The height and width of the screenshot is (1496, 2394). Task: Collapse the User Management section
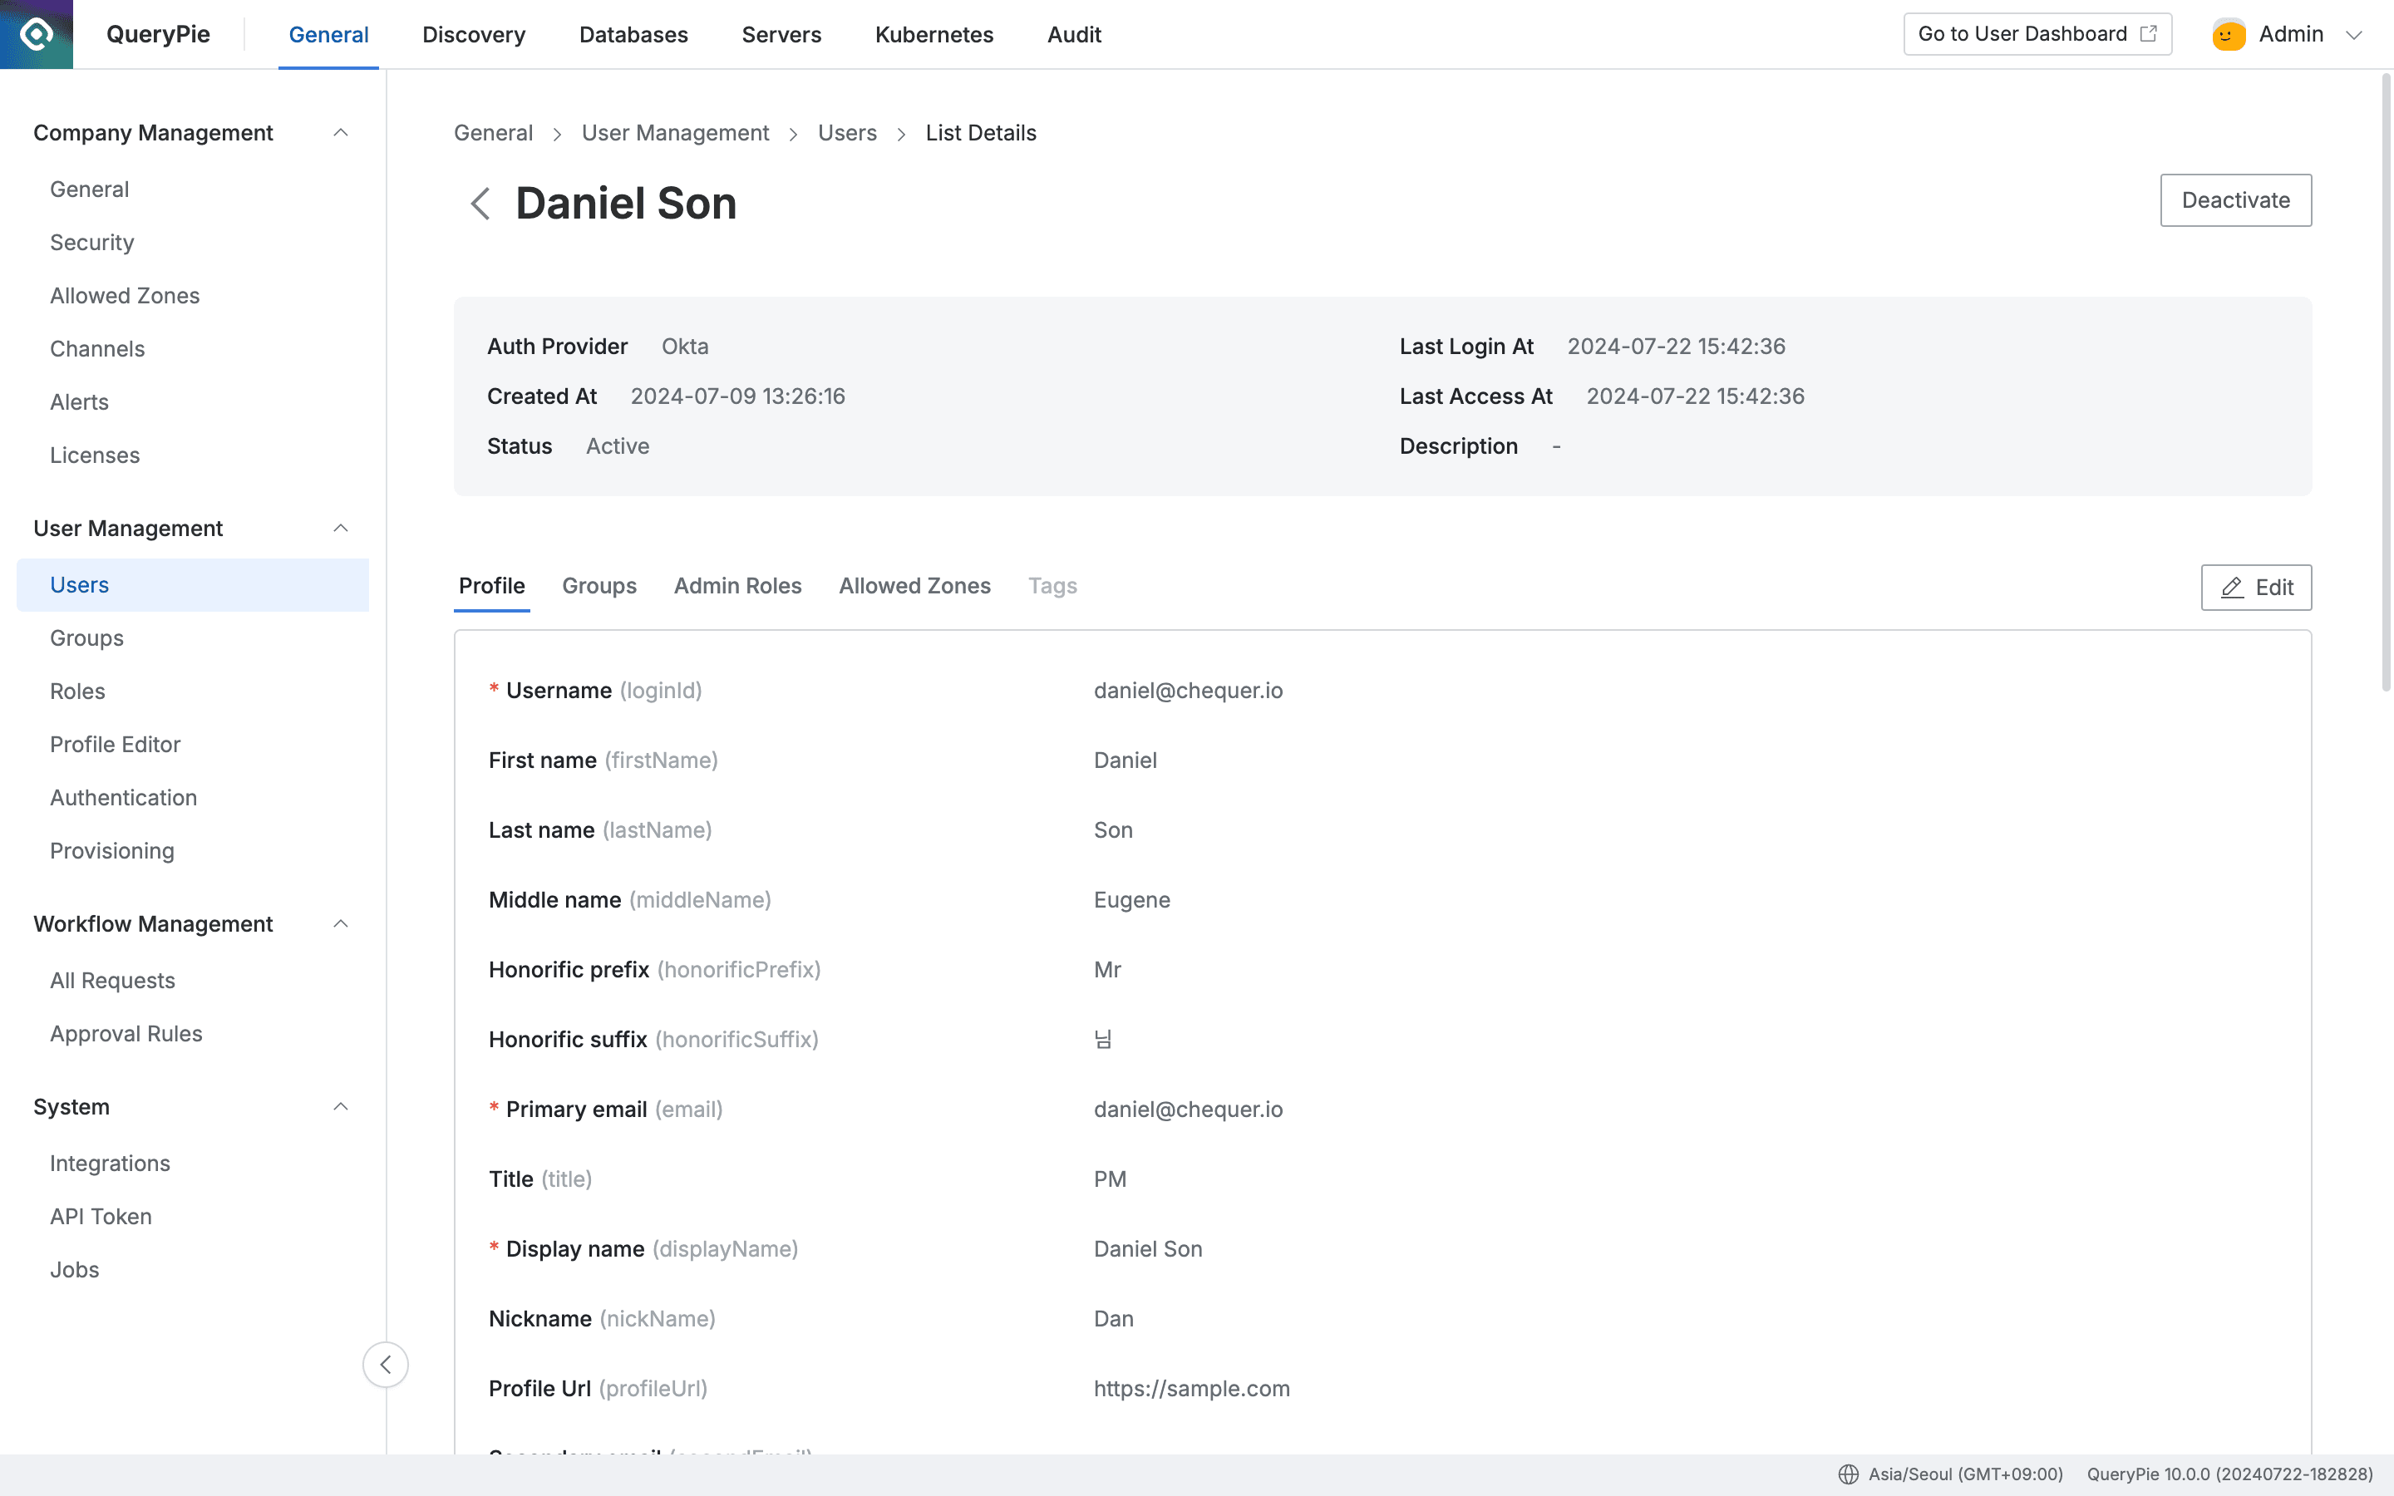pyautogui.click(x=342, y=528)
